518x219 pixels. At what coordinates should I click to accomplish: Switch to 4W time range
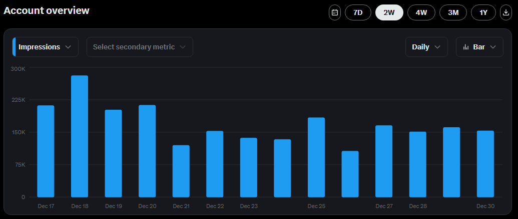click(x=421, y=12)
